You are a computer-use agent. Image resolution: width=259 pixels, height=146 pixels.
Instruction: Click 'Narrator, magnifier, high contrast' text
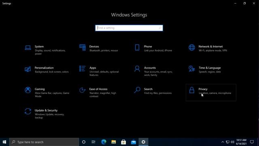pyautogui.click(x=103, y=94)
